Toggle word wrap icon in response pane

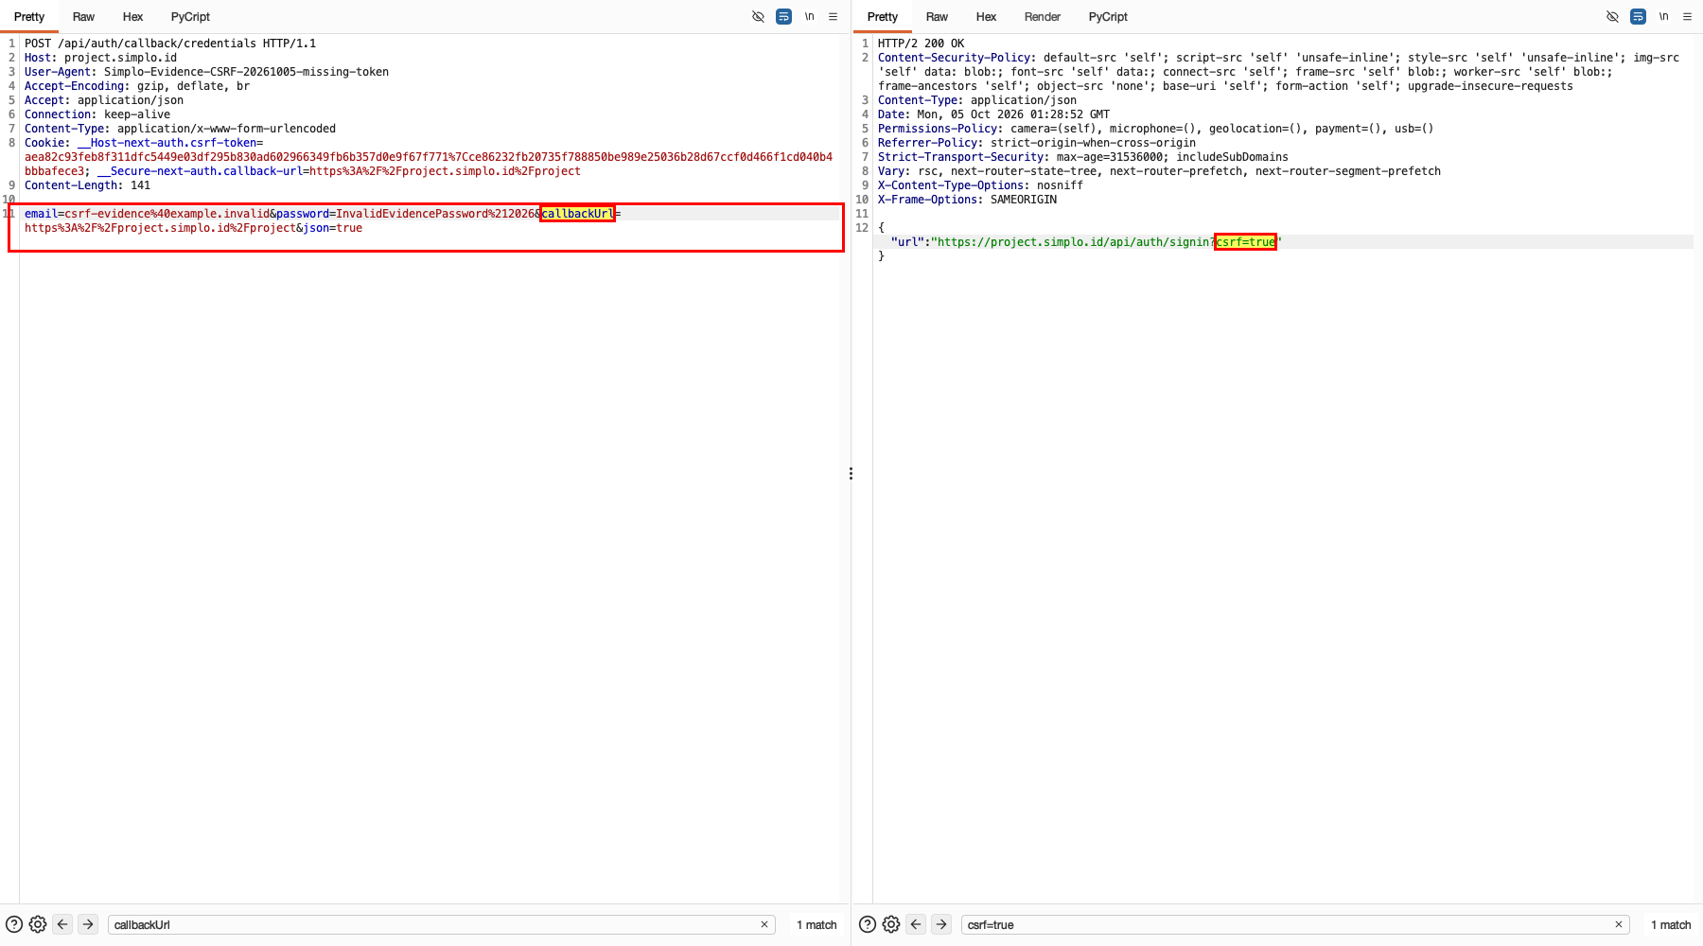point(1638,16)
